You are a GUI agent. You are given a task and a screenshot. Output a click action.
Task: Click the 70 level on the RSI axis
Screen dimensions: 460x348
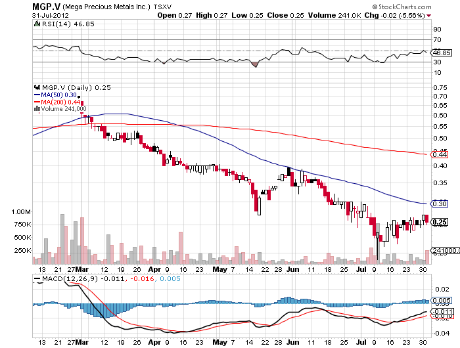(438, 39)
